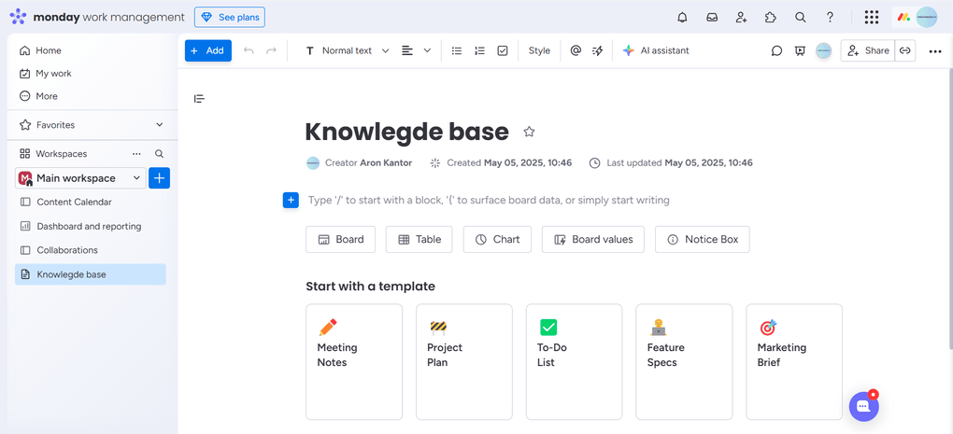953x434 pixels.
Task: Insert a checklist block
Action: click(503, 50)
